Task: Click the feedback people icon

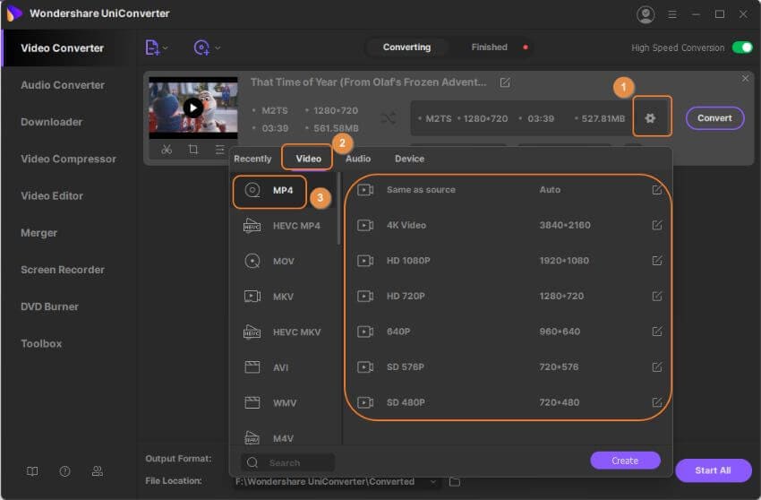Action: pyautogui.click(x=97, y=471)
